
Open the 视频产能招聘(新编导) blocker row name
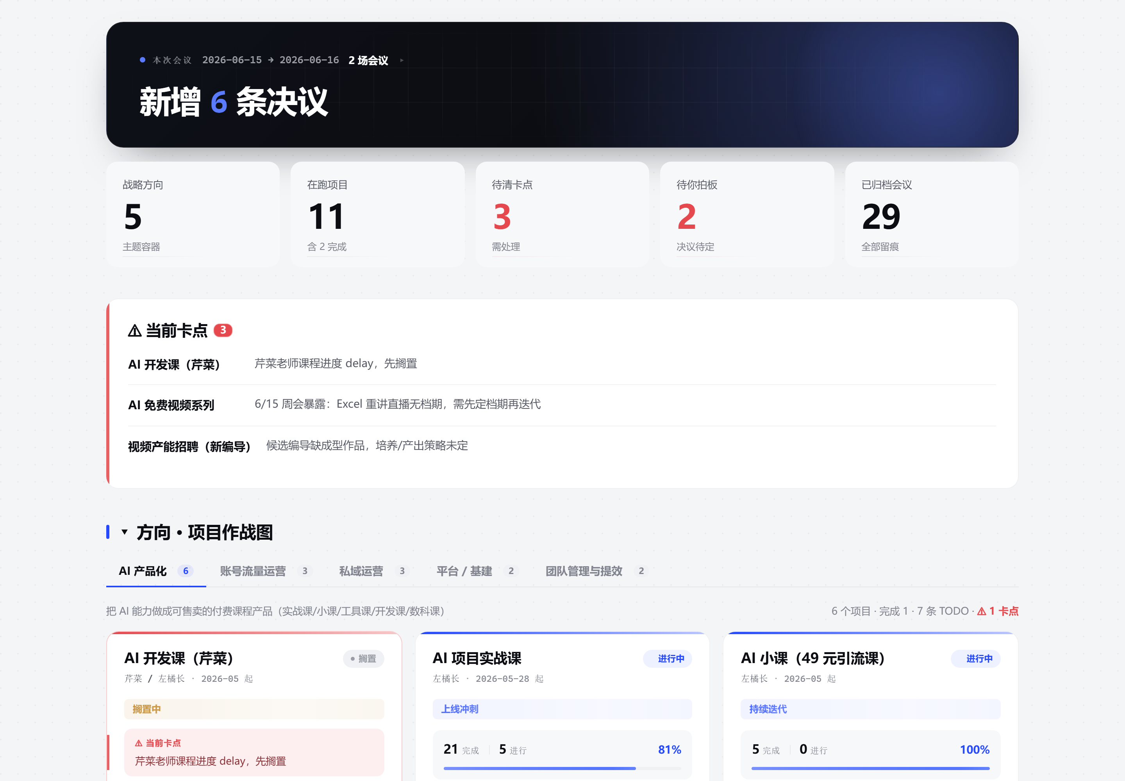[189, 446]
